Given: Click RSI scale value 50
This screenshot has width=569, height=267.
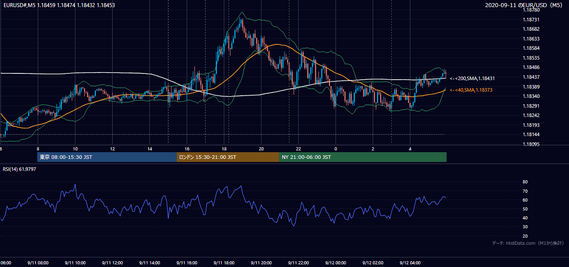Looking at the screenshot, I should tap(525, 209).
